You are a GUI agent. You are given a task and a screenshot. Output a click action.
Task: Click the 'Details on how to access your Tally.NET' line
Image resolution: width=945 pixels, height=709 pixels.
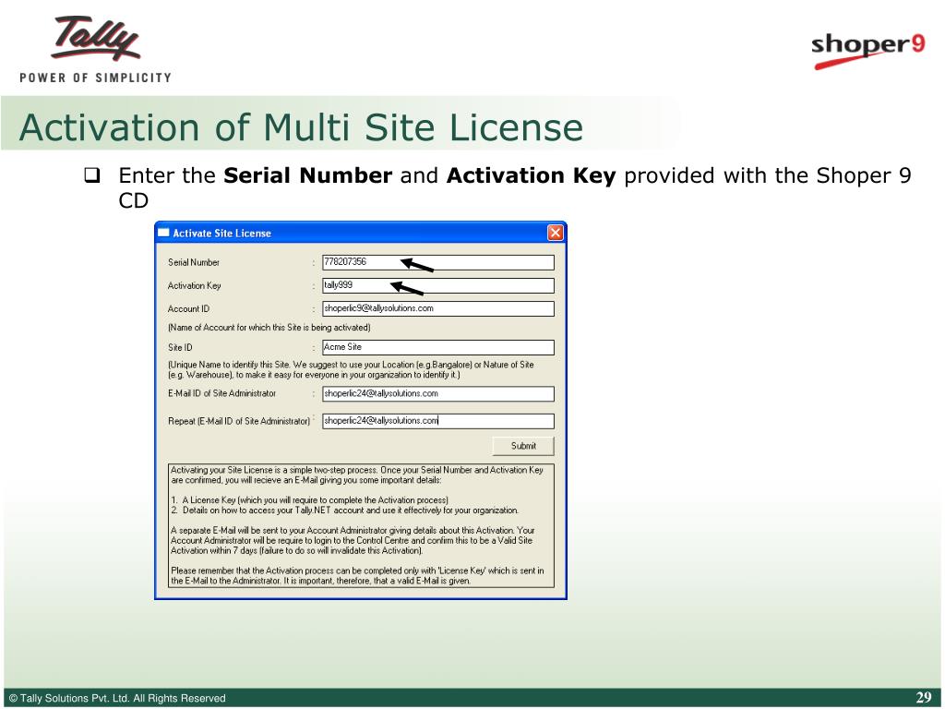click(344, 510)
